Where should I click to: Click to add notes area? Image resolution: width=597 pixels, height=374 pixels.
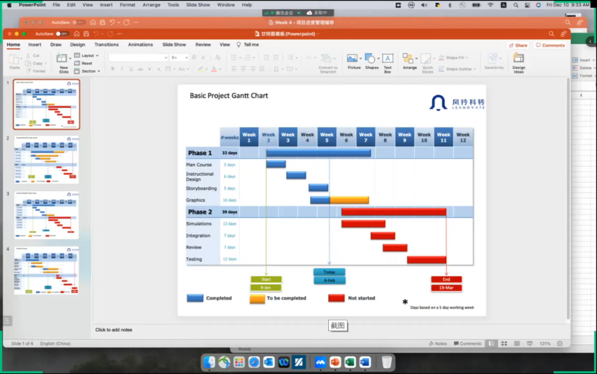(x=113, y=330)
